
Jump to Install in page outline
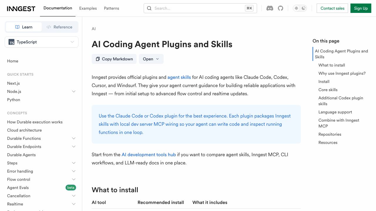point(324,81)
